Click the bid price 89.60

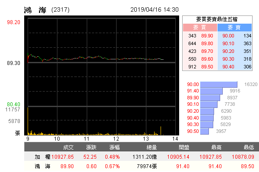pyautogui.click(x=207, y=59)
